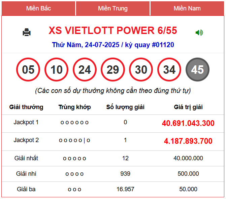This screenshot has width=226, height=199.
Task: Click the Giải nhì row label
Action: pyautogui.click(x=26, y=174)
